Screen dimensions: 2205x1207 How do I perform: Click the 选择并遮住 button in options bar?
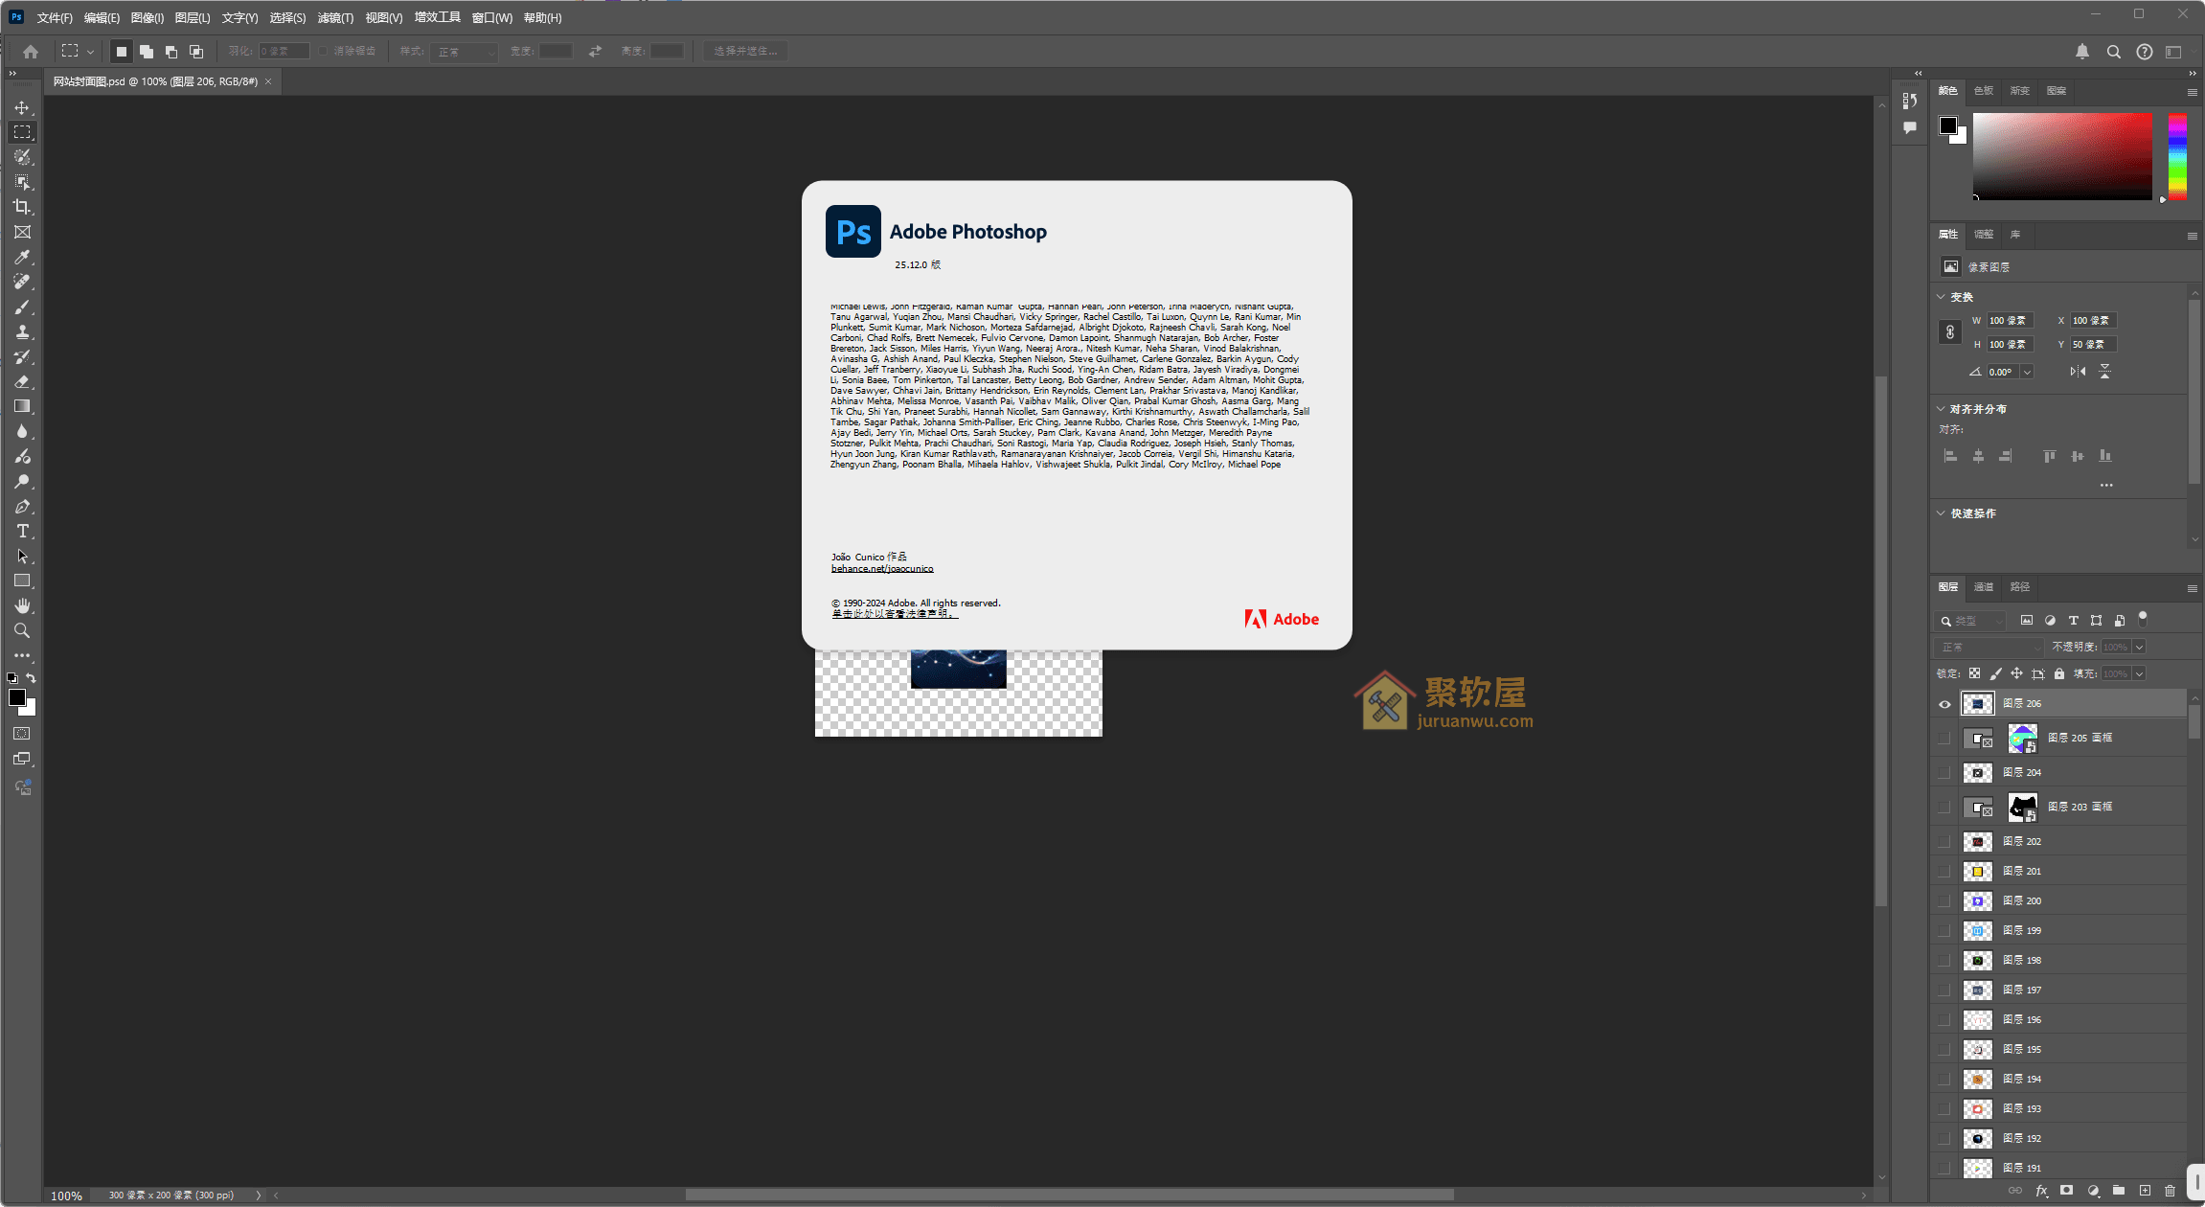point(744,50)
